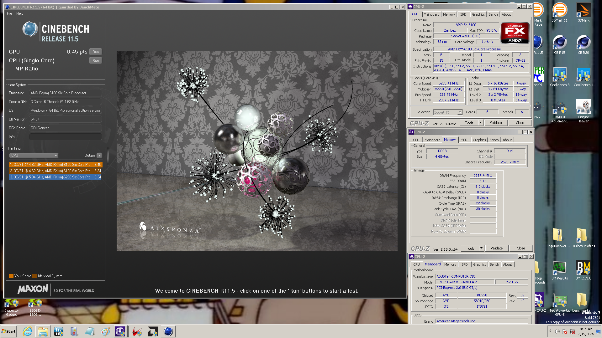
Task: Open Paint from the taskbar
Action: coord(105,331)
